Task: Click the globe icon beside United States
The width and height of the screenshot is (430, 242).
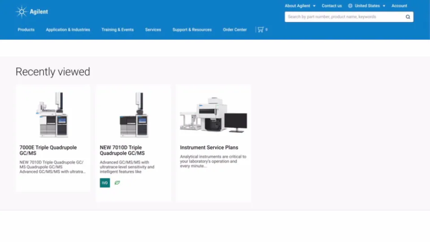Action: pos(350,6)
